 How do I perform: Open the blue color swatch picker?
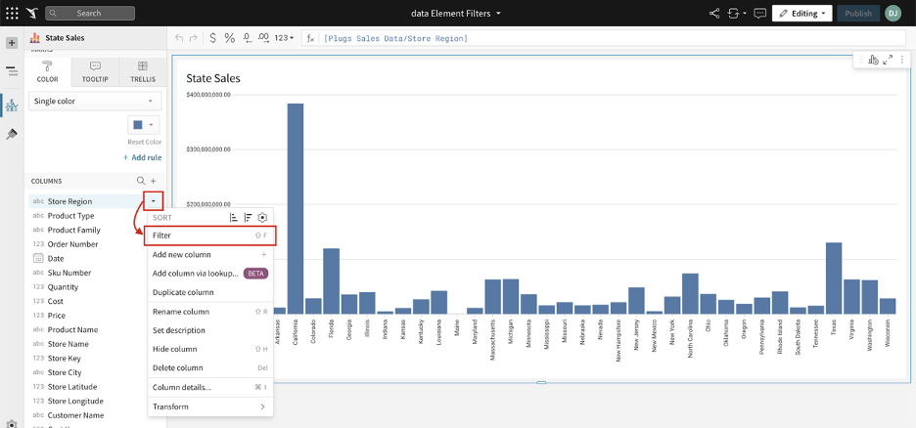pos(143,125)
